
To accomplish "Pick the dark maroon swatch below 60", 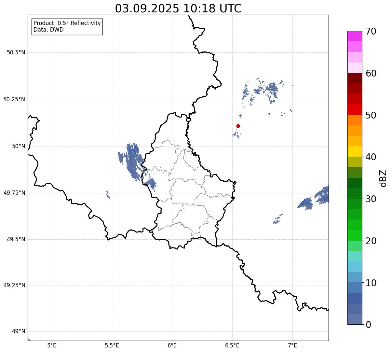I will pos(355,78).
